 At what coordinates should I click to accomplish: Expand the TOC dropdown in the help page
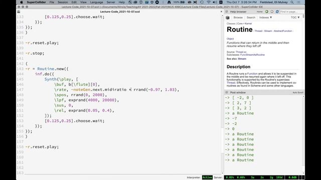[x=295, y=17]
